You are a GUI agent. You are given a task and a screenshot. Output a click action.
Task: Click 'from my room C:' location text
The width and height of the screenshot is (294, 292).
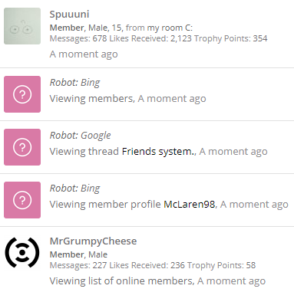point(159,28)
